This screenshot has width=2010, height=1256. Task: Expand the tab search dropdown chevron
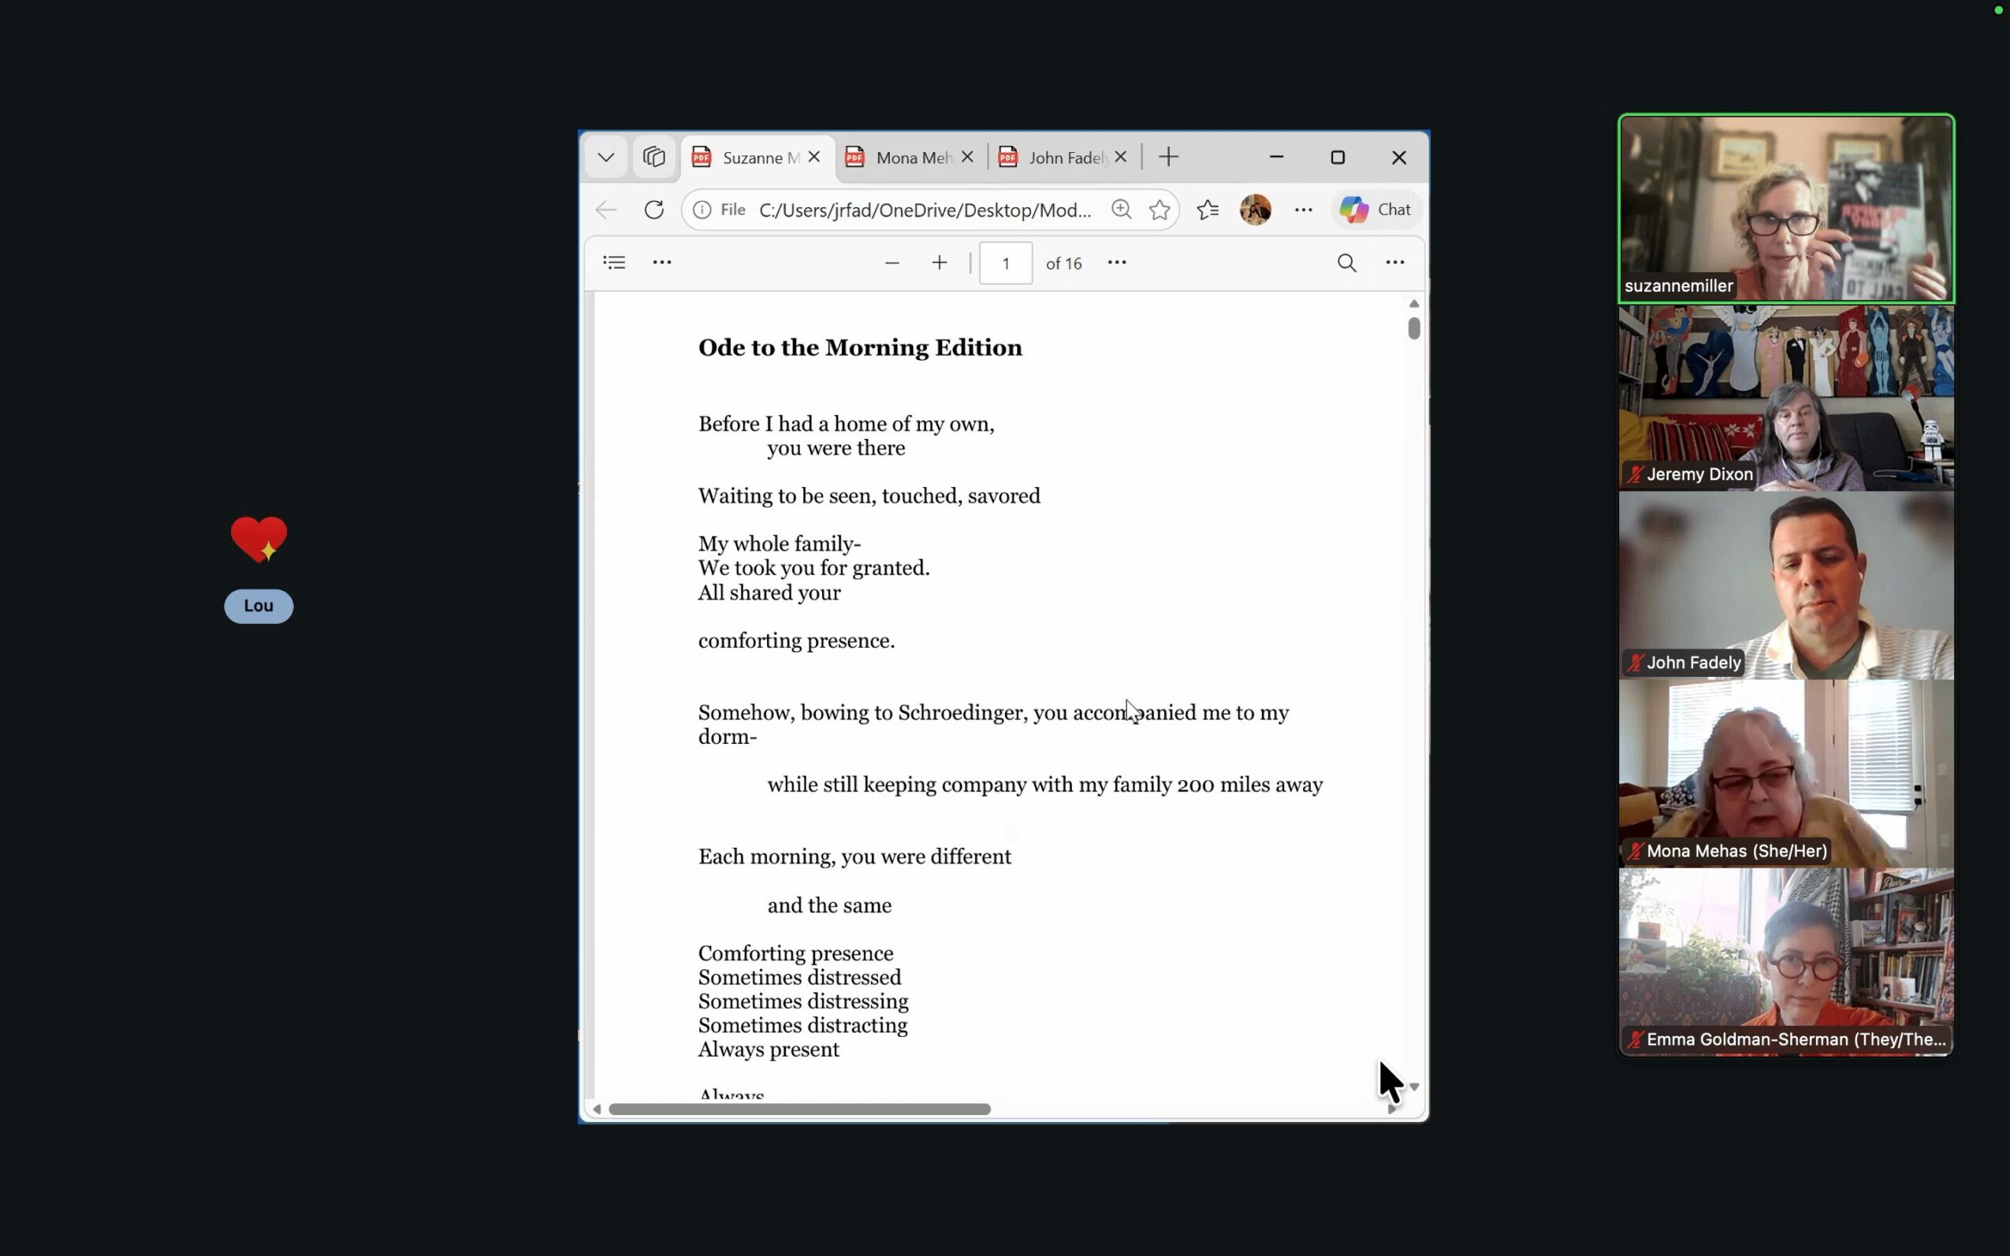(605, 157)
